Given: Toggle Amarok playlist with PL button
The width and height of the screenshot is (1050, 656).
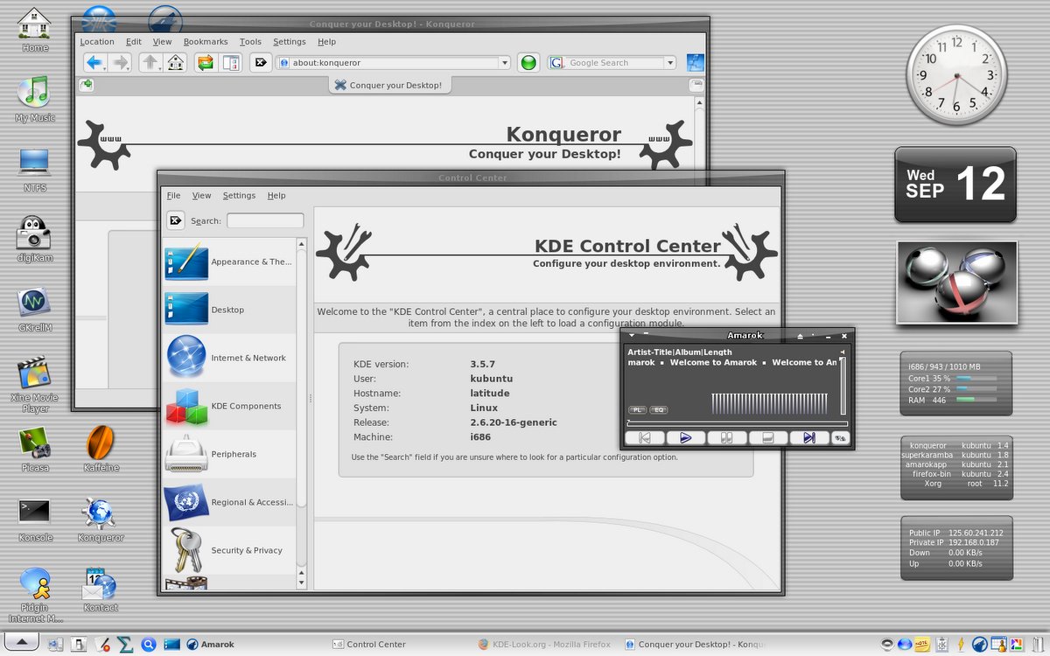Looking at the screenshot, I should click(x=636, y=409).
